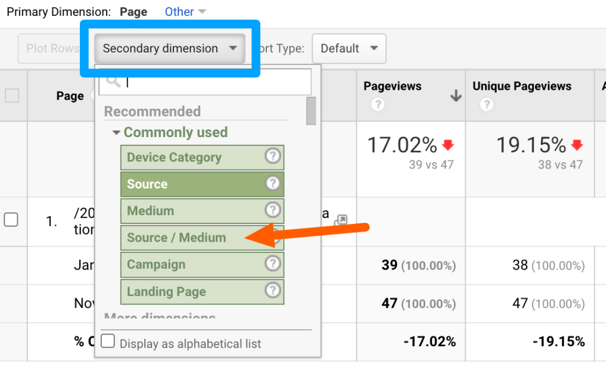Open the Secondary dimension dropdown
This screenshot has width=606, height=367.
pos(170,48)
